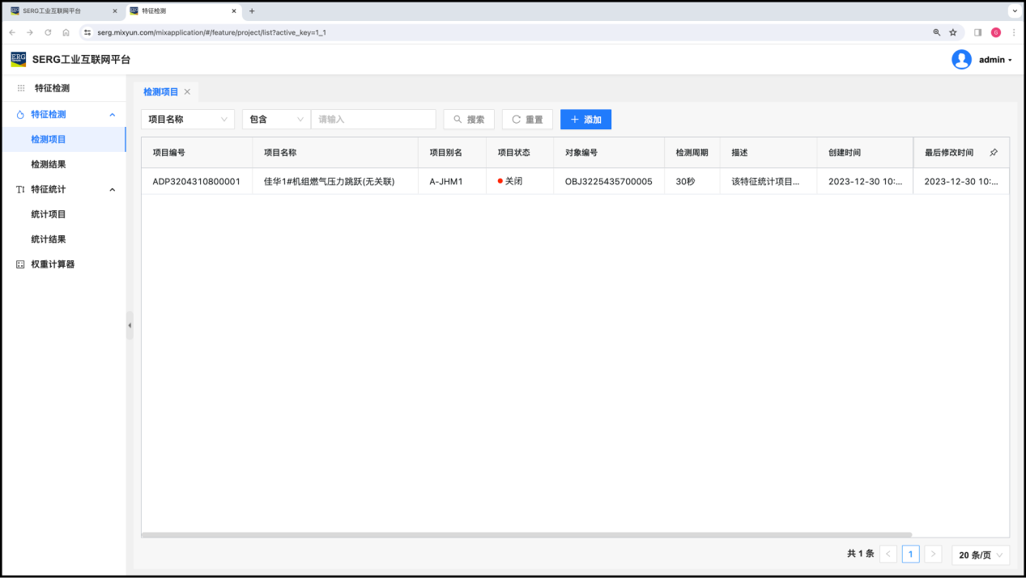Click the 请输入 search input field
Screen dimensions: 1026x578
373,120
